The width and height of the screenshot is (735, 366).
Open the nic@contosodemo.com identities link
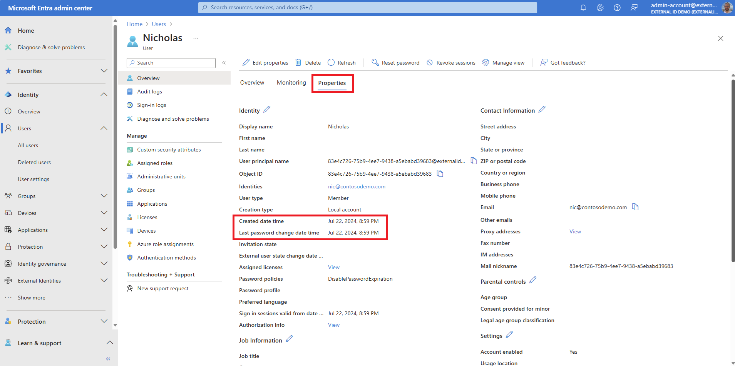coord(357,186)
